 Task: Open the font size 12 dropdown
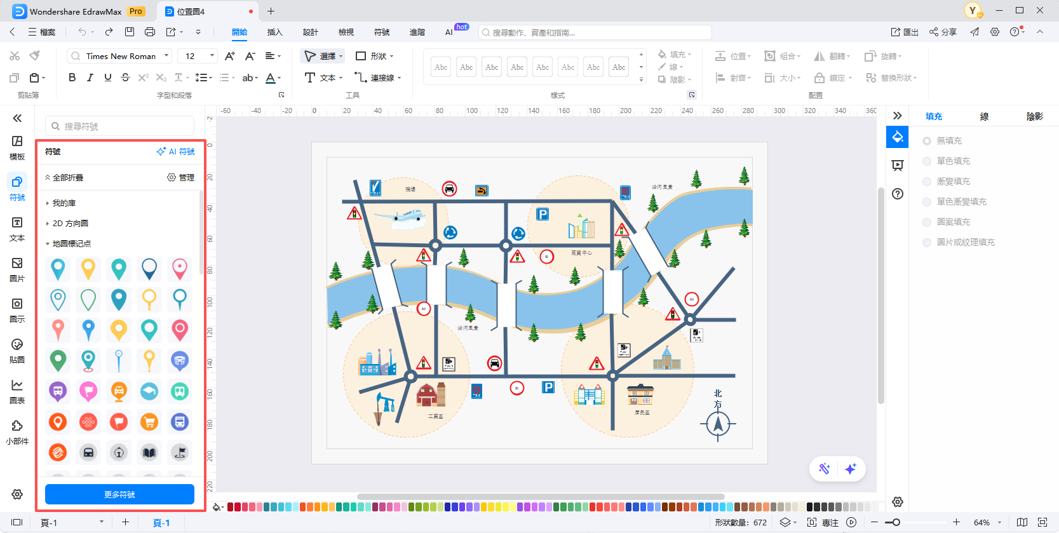click(x=198, y=56)
